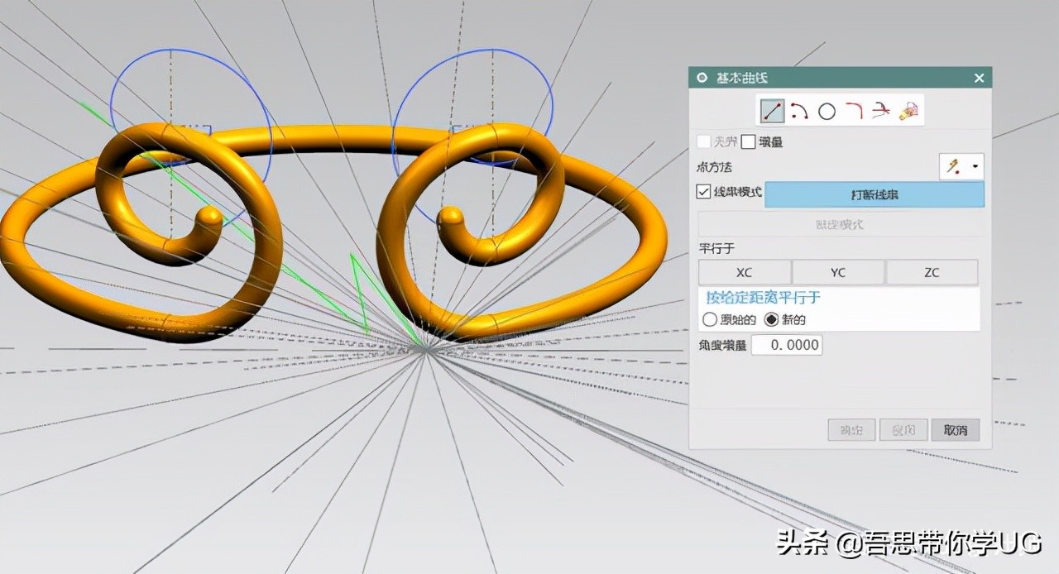Click the XC parallel direction button
Image resolution: width=1059 pixels, height=574 pixels.
(745, 272)
